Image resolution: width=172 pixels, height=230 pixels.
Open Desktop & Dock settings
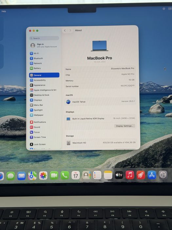click(x=40, y=95)
